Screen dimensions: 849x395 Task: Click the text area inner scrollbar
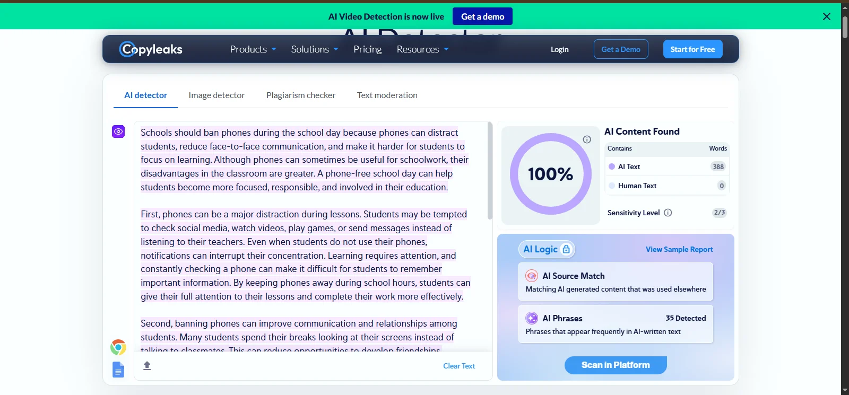(x=490, y=171)
